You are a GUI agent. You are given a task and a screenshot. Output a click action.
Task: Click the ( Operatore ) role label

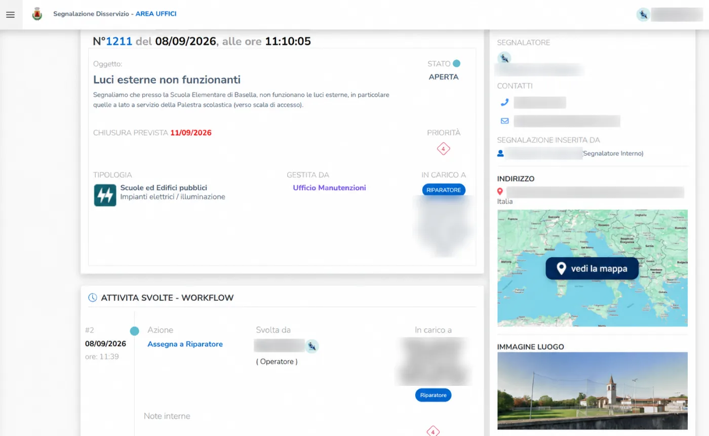pos(277,362)
